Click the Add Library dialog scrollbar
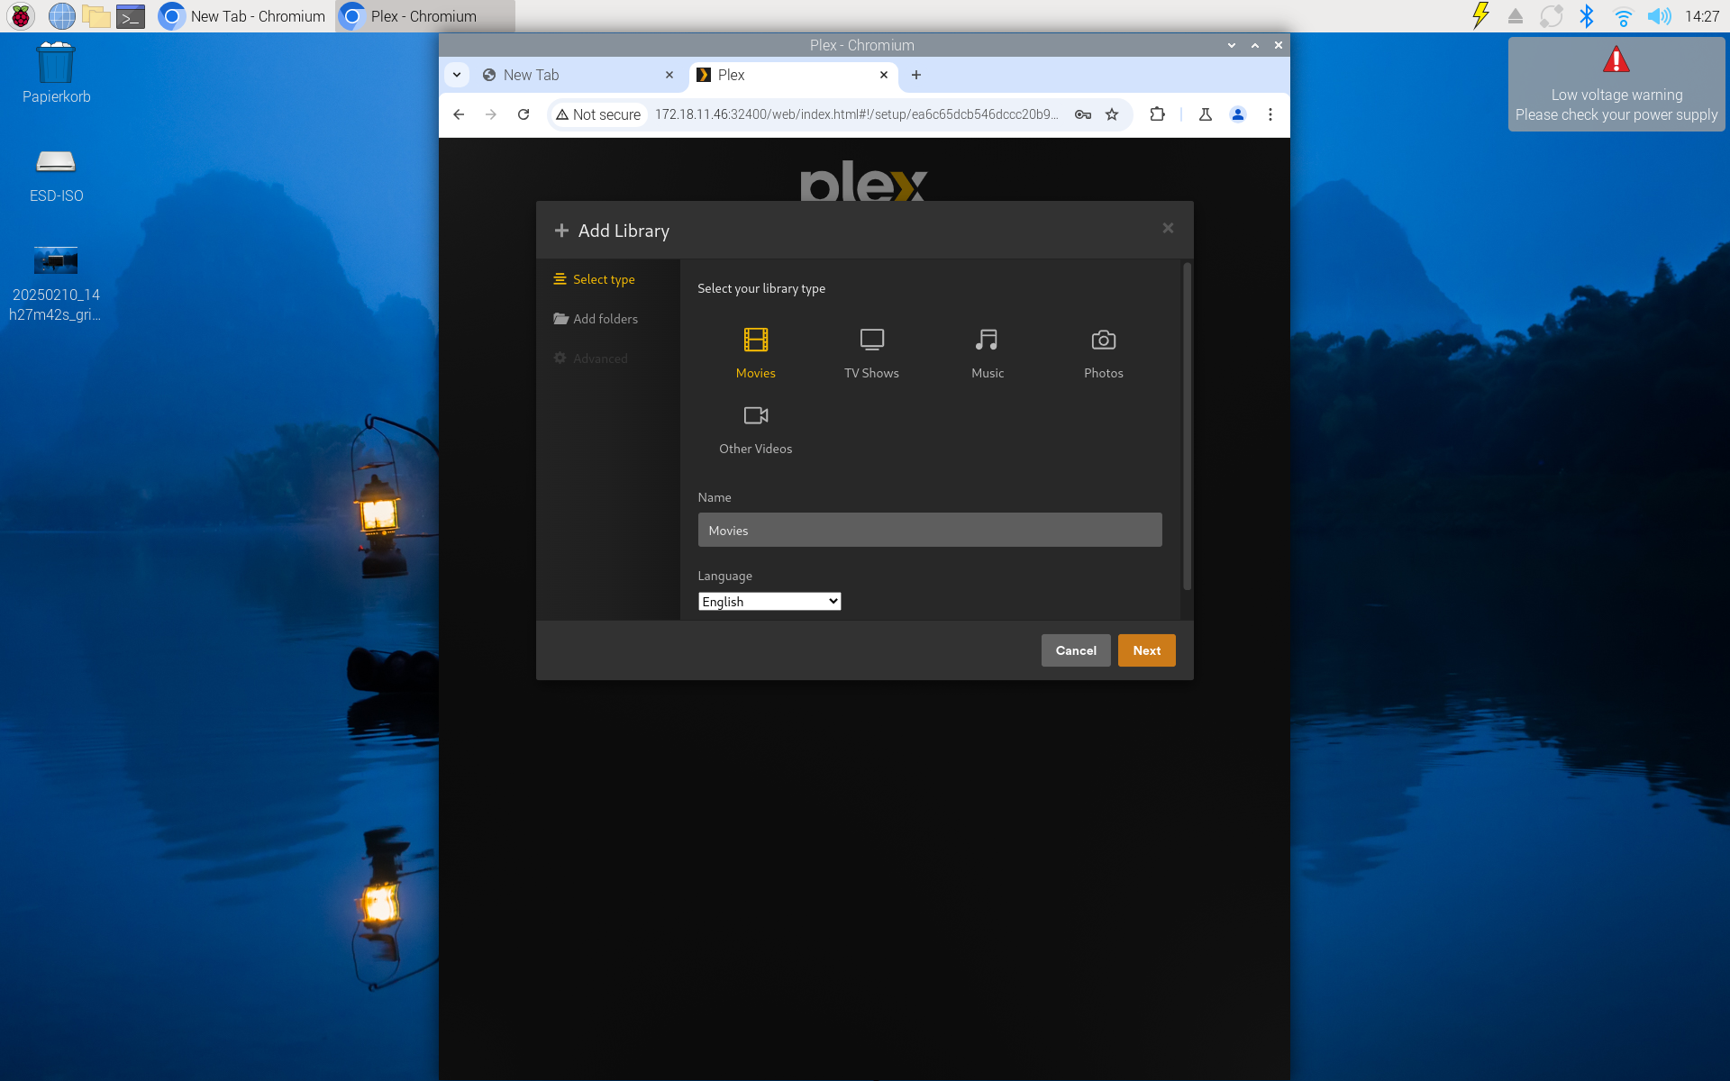Image resolution: width=1730 pixels, height=1081 pixels. pyautogui.click(x=1187, y=426)
